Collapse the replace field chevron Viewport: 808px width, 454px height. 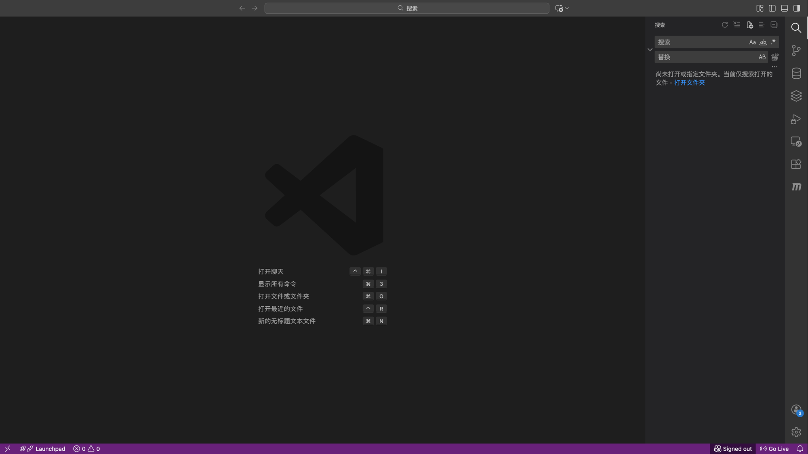click(x=650, y=50)
